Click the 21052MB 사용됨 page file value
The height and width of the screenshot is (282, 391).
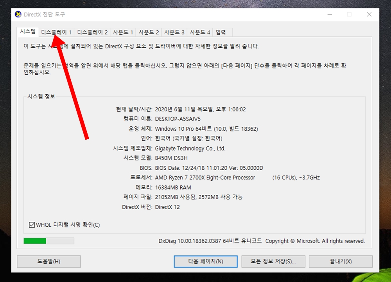[x=199, y=197]
